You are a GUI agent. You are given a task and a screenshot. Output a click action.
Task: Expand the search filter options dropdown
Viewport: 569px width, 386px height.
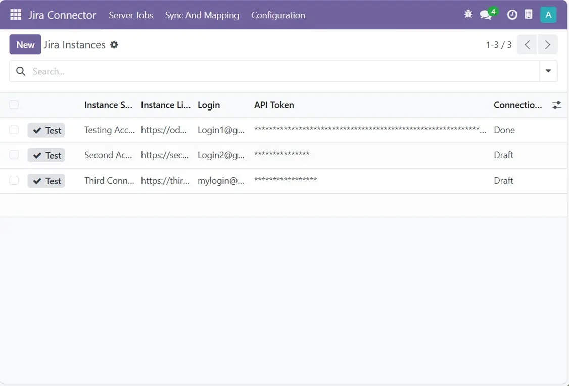[548, 71]
